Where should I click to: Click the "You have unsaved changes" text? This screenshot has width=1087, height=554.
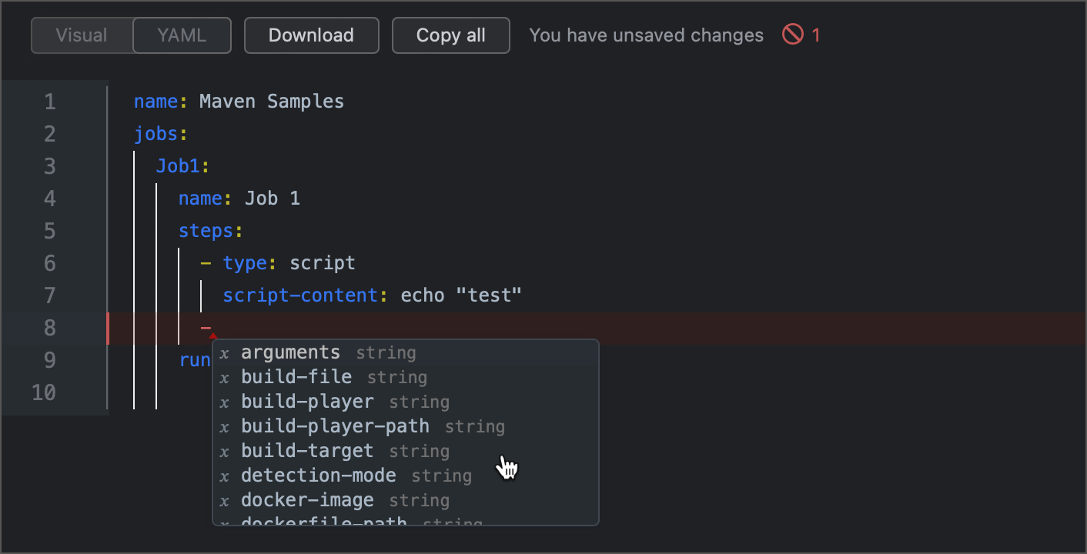pyautogui.click(x=646, y=35)
